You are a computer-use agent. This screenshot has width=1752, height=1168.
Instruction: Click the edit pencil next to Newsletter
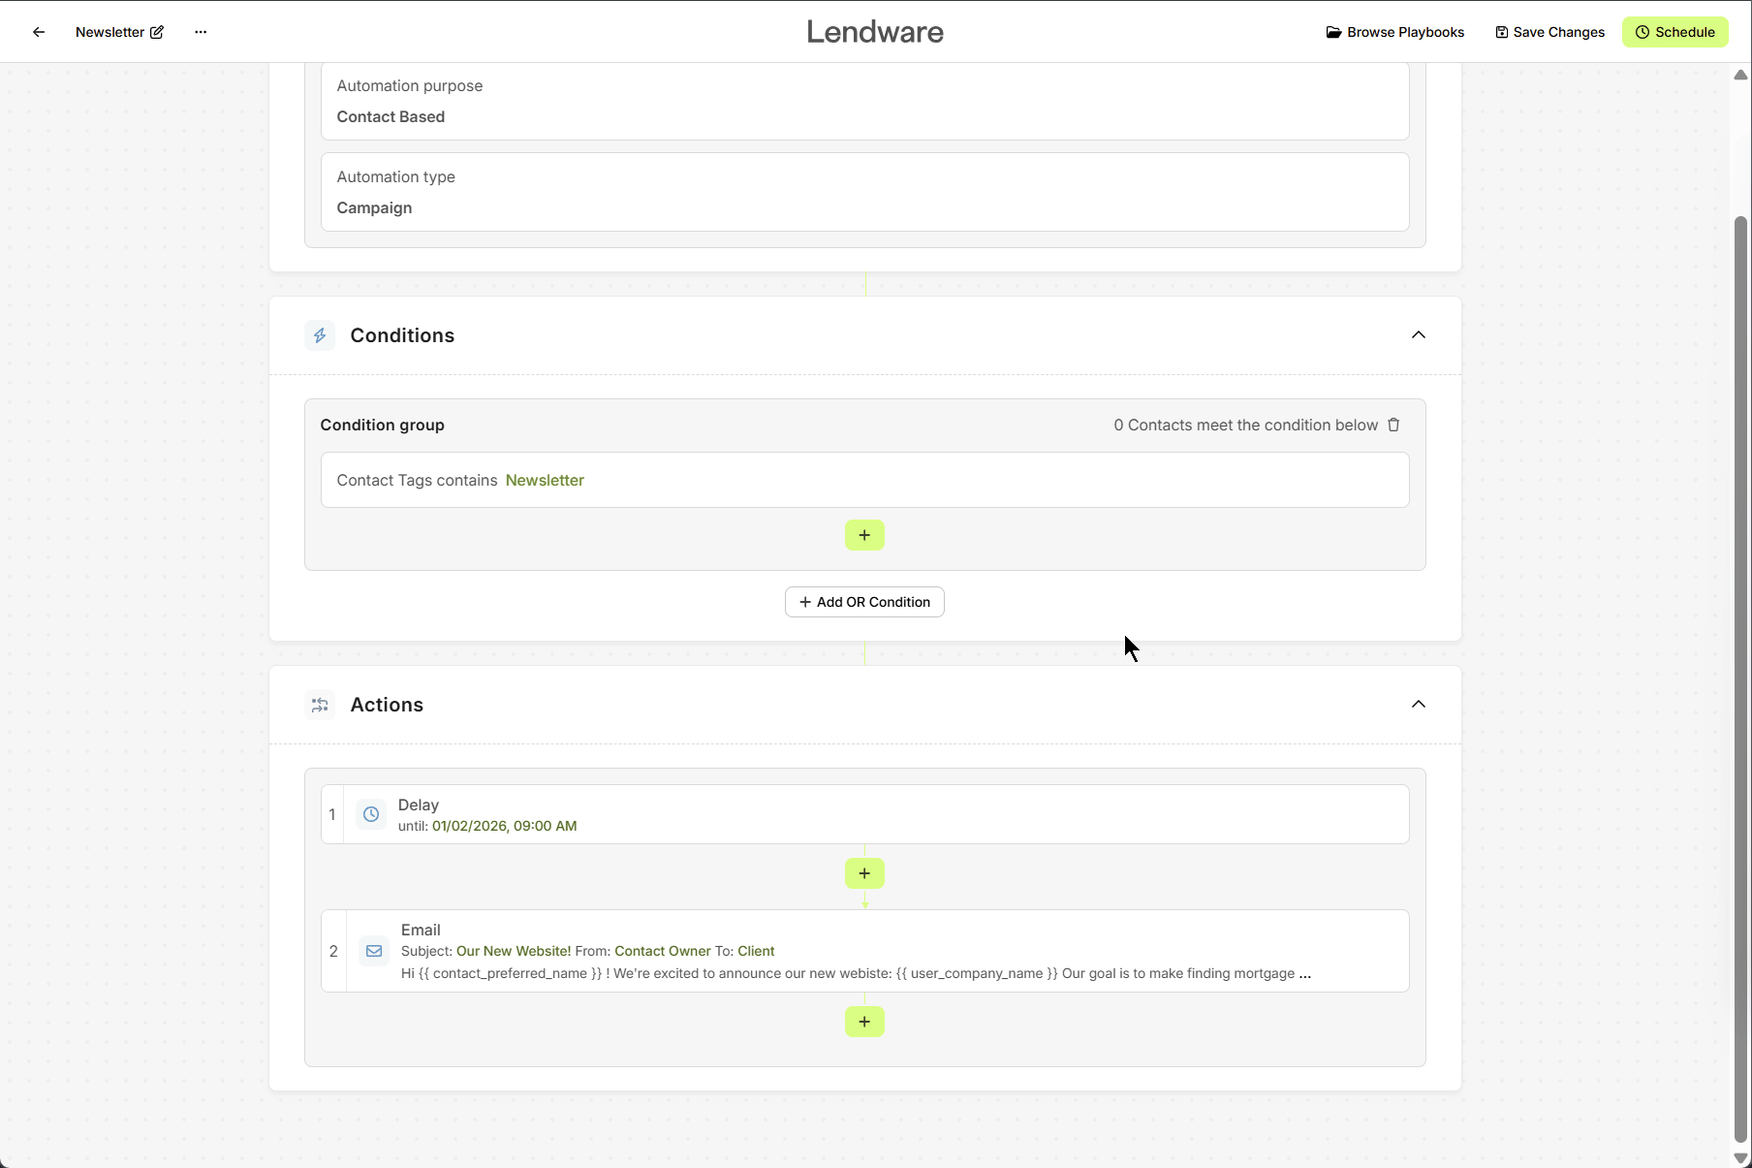[157, 32]
